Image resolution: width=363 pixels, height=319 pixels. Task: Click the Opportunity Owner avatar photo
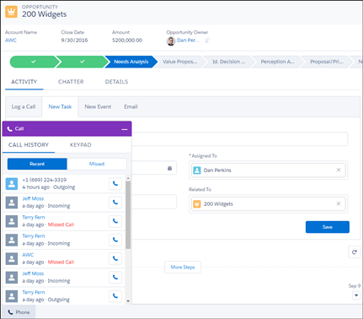171,41
